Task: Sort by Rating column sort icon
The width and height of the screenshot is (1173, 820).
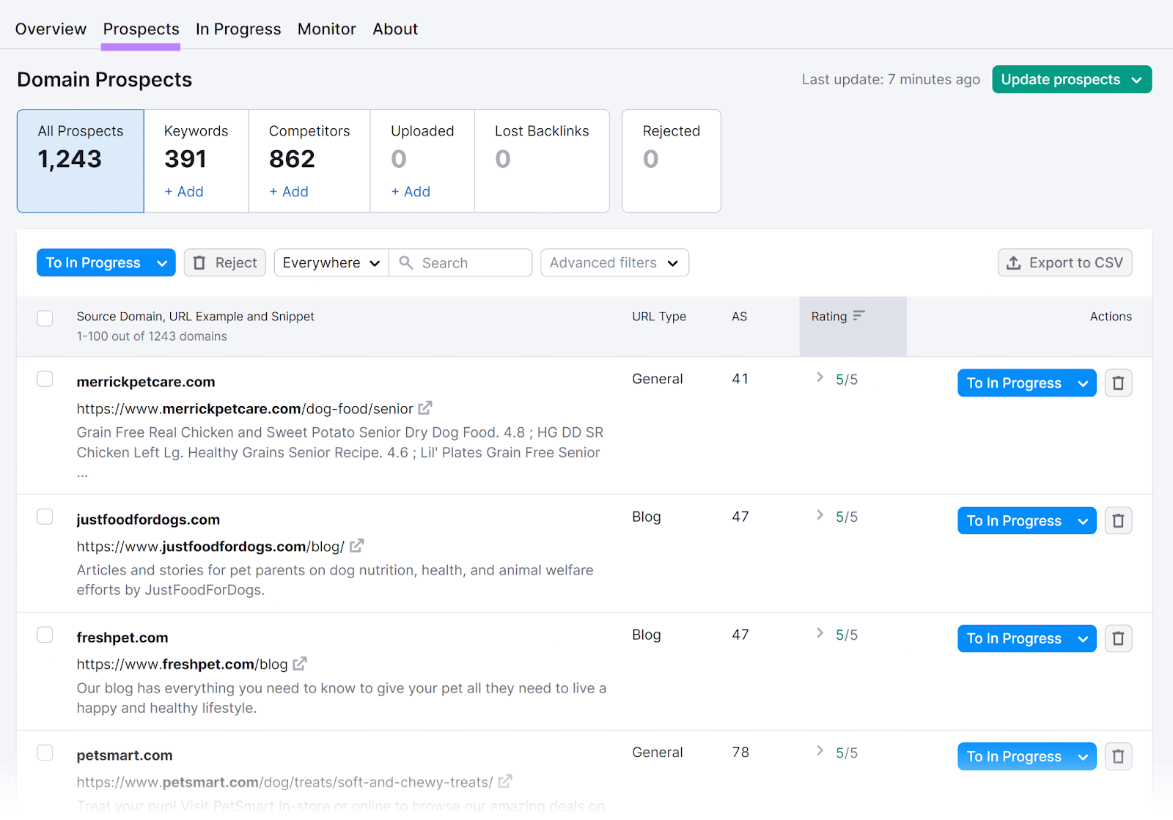Action: [858, 316]
